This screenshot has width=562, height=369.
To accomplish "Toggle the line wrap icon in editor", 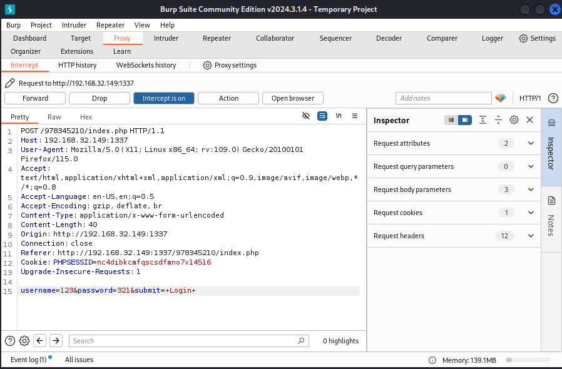I will click(x=322, y=116).
